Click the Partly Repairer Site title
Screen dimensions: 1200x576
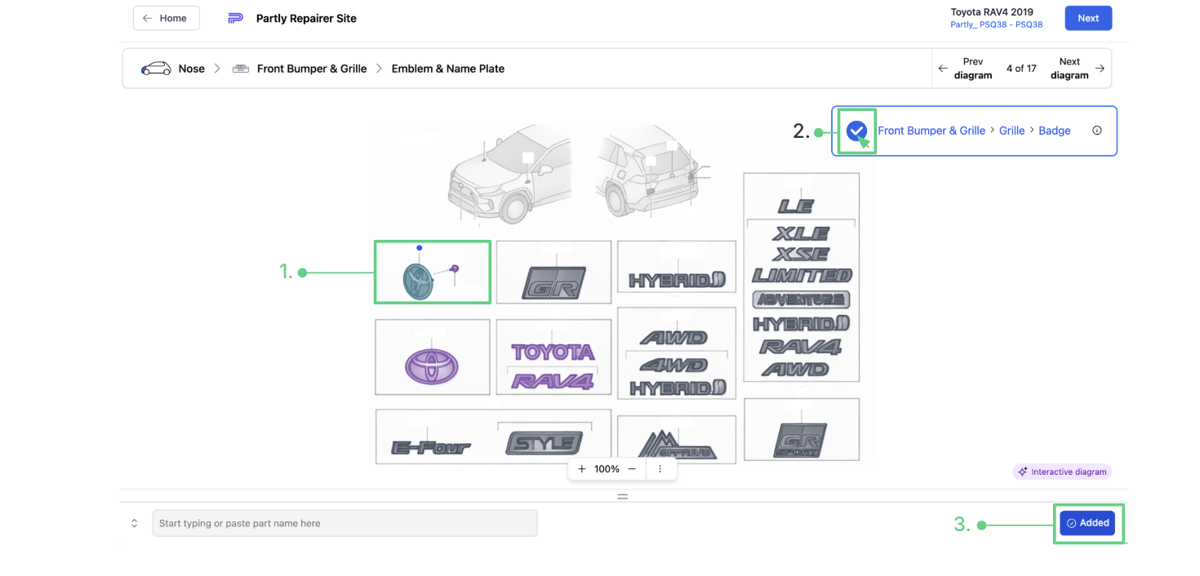pos(306,18)
